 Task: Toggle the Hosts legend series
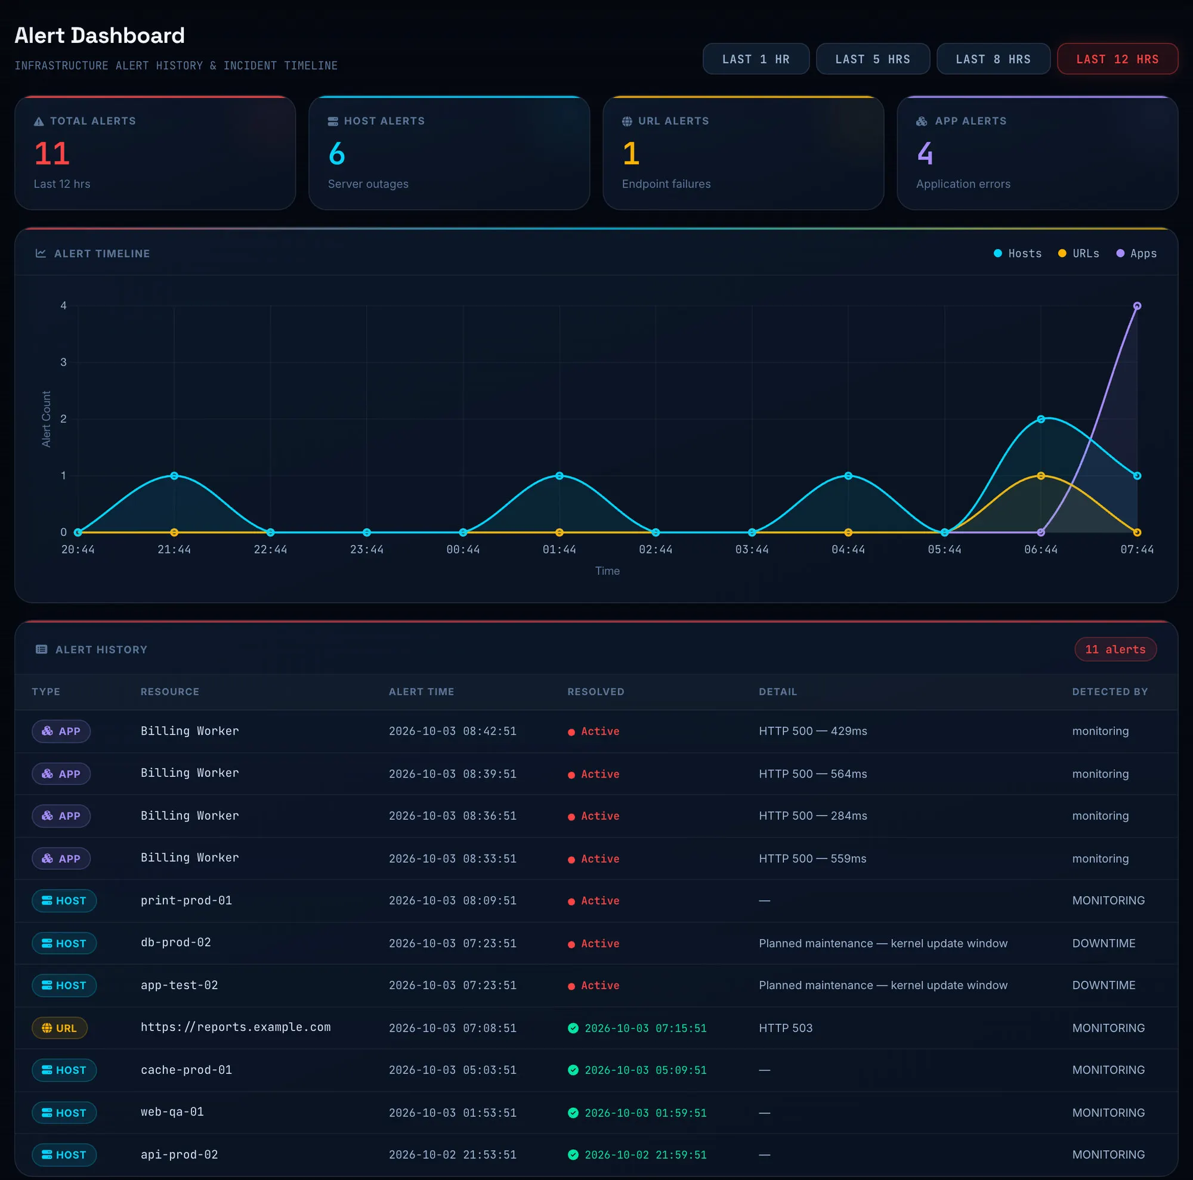[x=1017, y=253]
